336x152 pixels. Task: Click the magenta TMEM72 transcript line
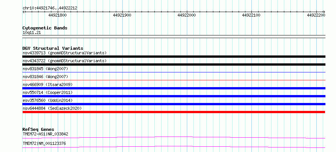click(x=174, y=147)
